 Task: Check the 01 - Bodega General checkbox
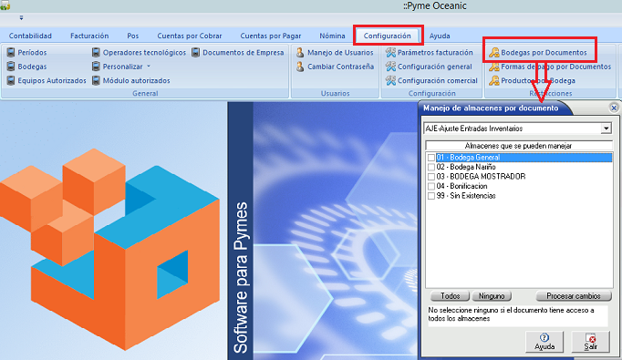pos(431,158)
